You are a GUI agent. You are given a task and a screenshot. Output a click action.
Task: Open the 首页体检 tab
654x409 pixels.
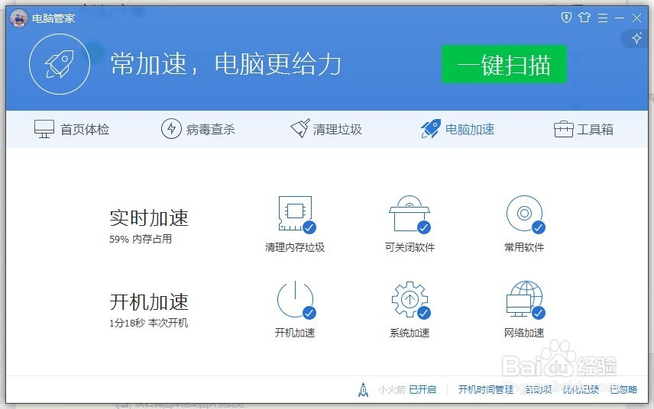point(71,129)
